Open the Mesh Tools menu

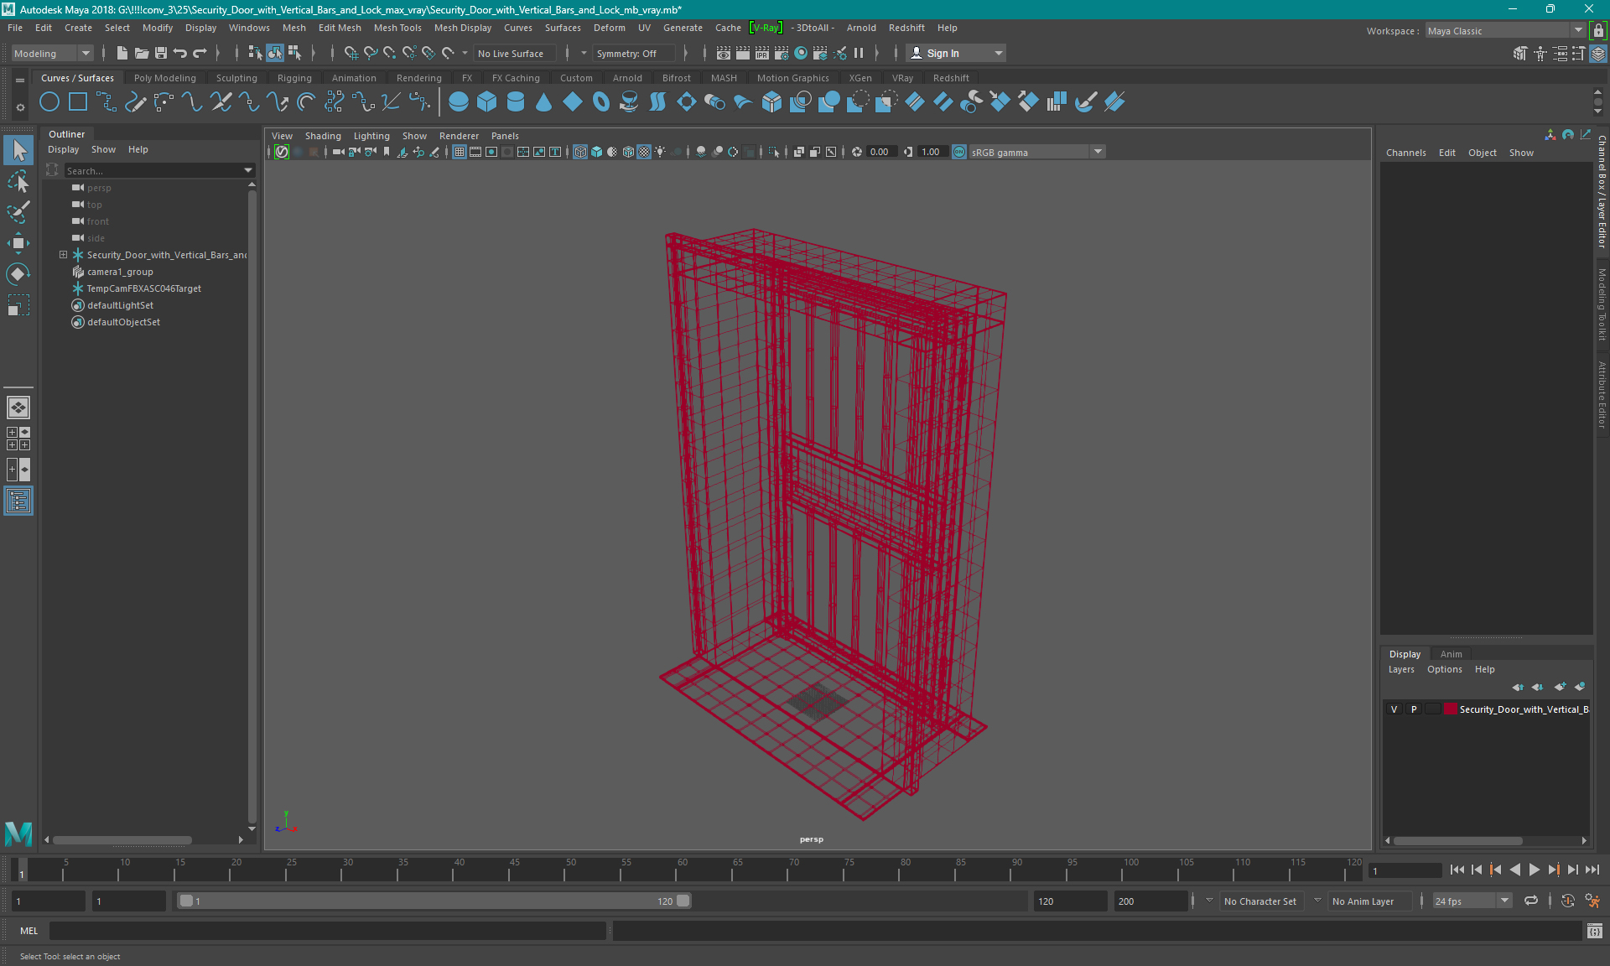tap(397, 28)
